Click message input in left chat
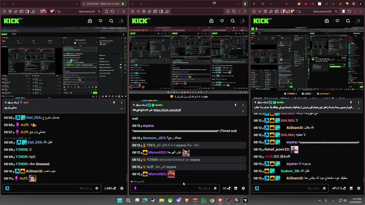The height and width of the screenshot is (205, 365). click(51, 188)
